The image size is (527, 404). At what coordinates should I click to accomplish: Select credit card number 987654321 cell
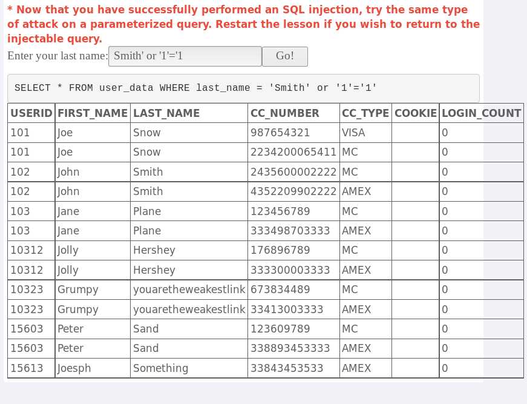(293, 133)
